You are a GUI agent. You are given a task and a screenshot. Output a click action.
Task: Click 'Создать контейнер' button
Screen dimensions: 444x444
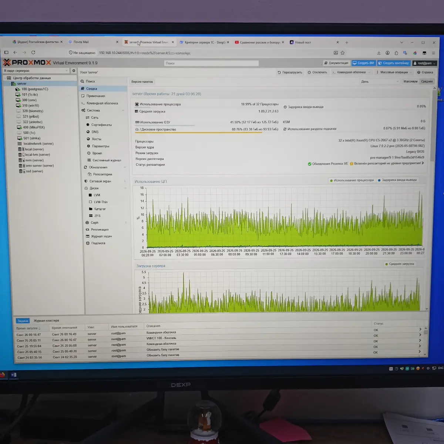[x=394, y=63]
